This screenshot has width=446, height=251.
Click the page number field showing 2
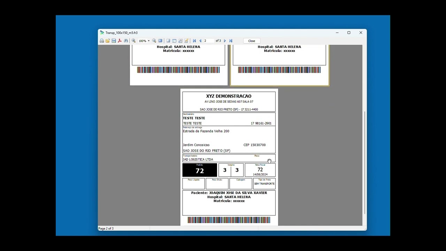[x=208, y=41]
